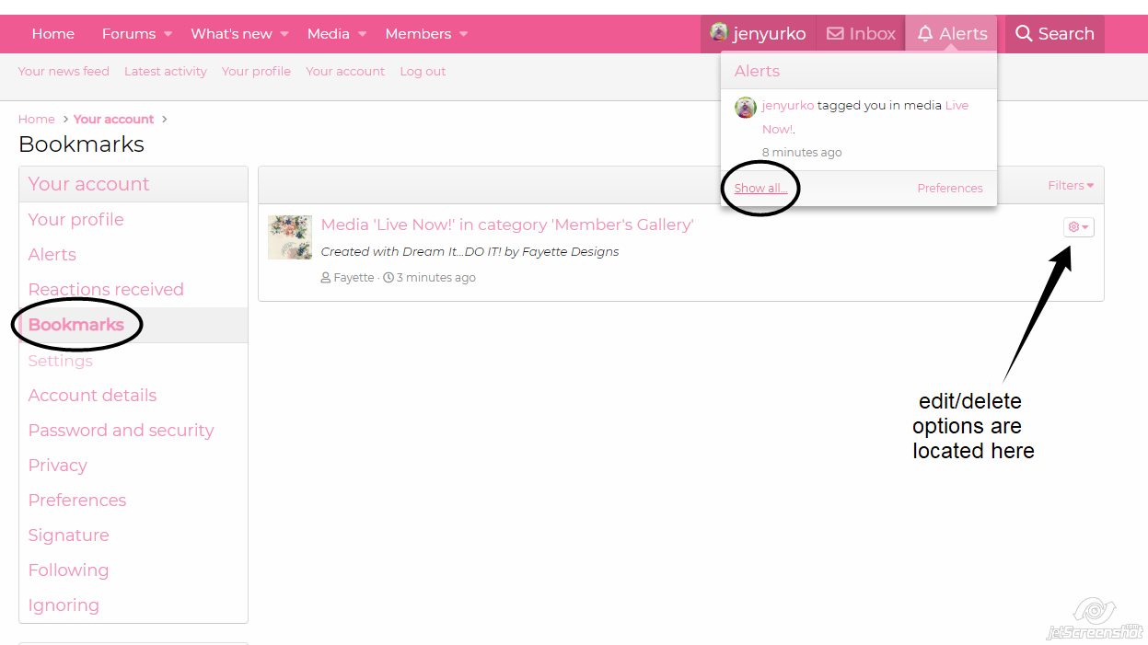Click Log out in the sub navigation
The height and width of the screenshot is (645, 1148).
tap(423, 71)
